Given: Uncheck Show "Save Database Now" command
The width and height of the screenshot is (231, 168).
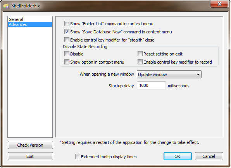Looking at the screenshot, I should (x=67, y=32).
